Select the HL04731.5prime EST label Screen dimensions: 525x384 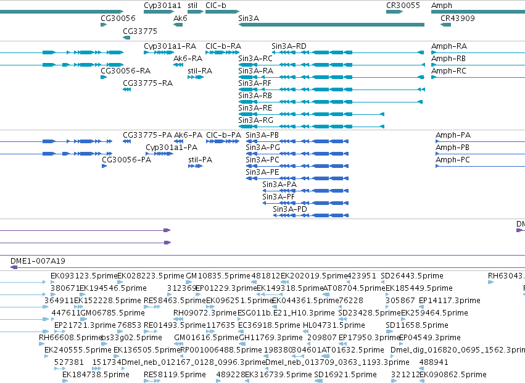click(334, 325)
